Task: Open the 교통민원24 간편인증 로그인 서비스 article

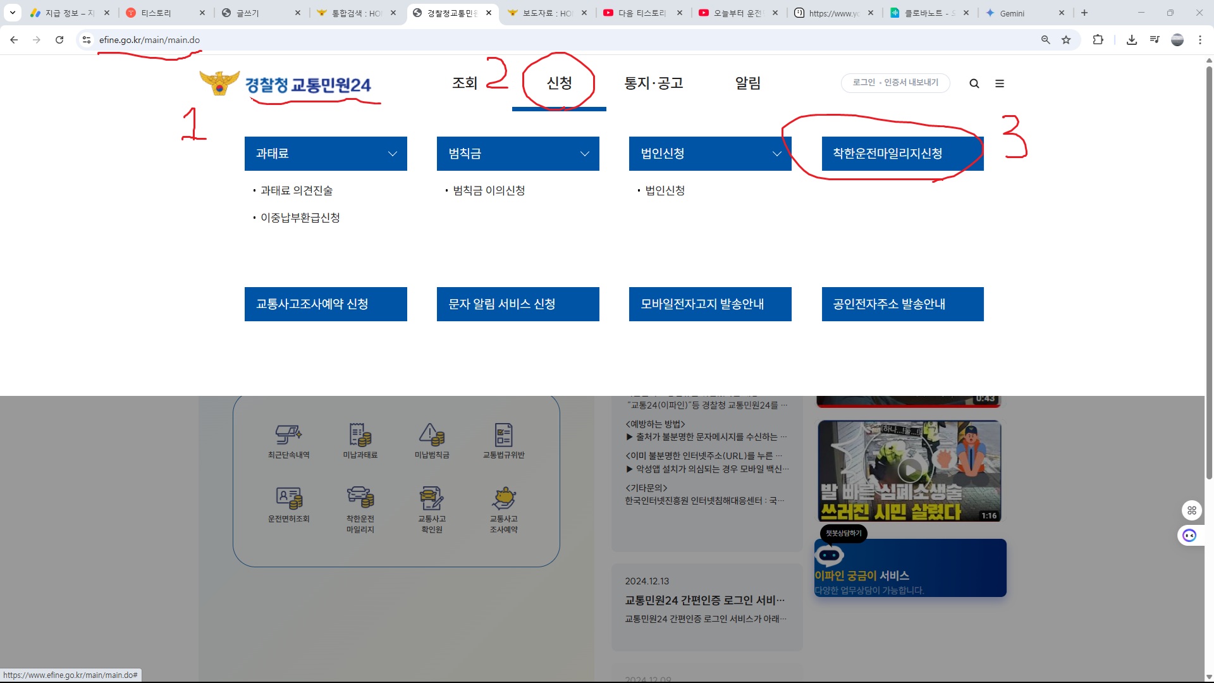Action: click(704, 599)
